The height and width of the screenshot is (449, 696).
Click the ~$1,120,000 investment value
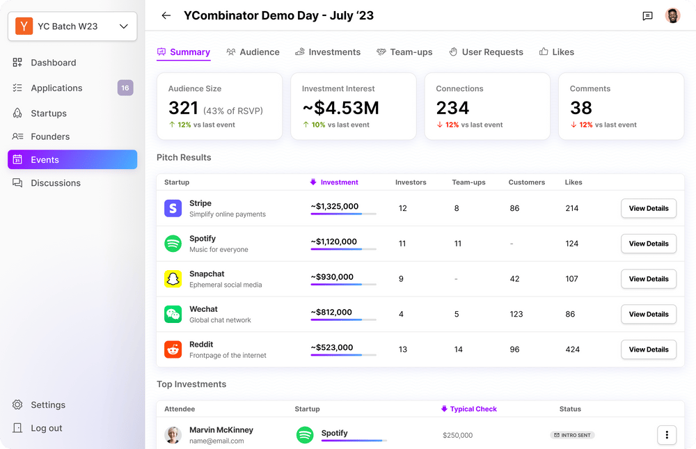pyautogui.click(x=334, y=242)
